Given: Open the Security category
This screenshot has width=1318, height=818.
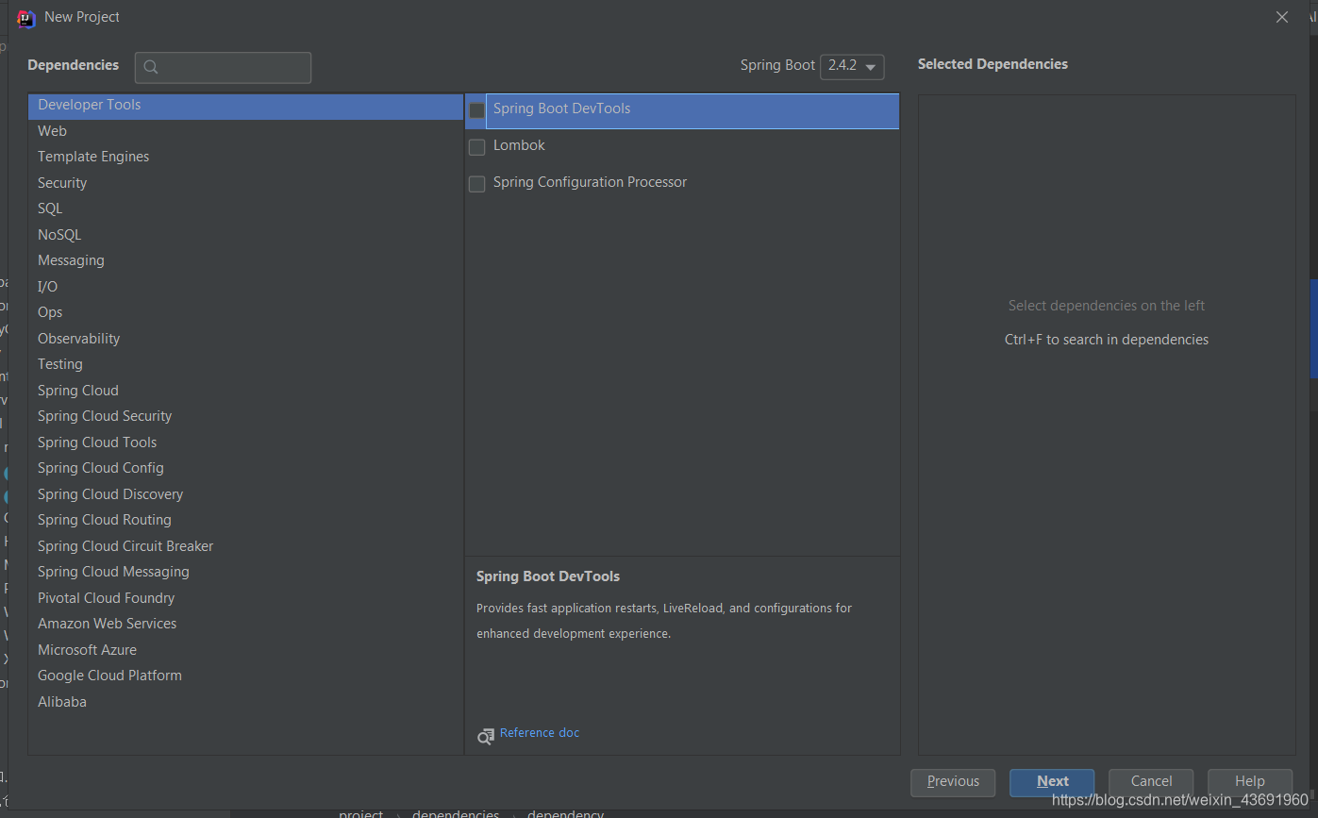Looking at the screenshot, I should tap(245, 183).
